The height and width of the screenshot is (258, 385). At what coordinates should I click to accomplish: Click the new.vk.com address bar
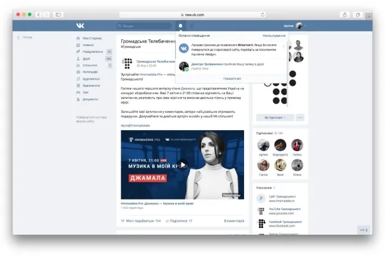[x=192, y=15]
